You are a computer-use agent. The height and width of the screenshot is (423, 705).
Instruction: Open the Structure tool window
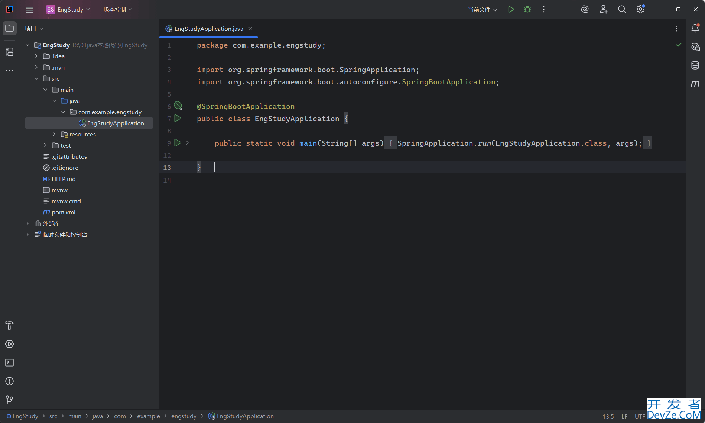point(10,52)
